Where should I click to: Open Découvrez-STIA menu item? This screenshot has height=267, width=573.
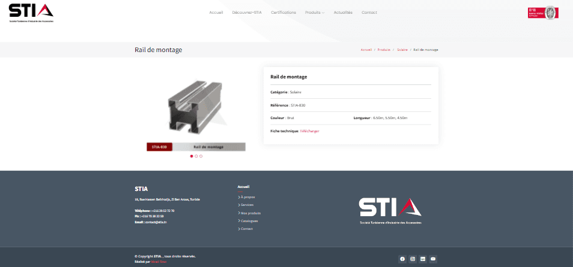[x=247, y=13]
